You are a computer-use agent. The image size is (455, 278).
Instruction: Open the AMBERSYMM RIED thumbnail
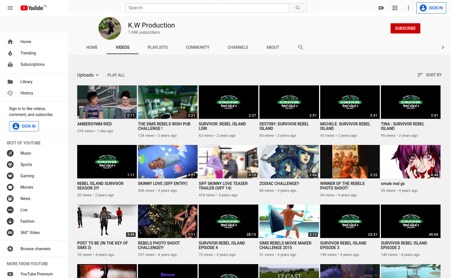click(x=107, y=102)
